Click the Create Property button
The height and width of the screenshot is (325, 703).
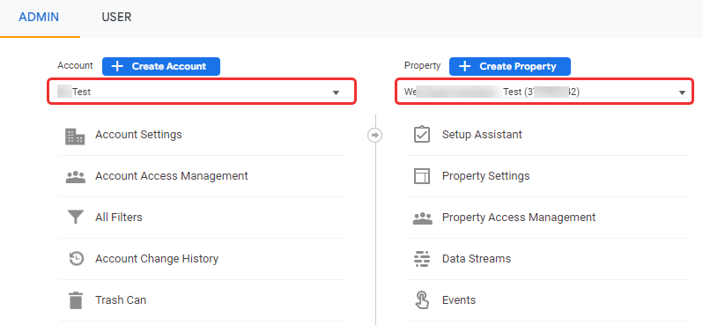[x=510, y=66]
